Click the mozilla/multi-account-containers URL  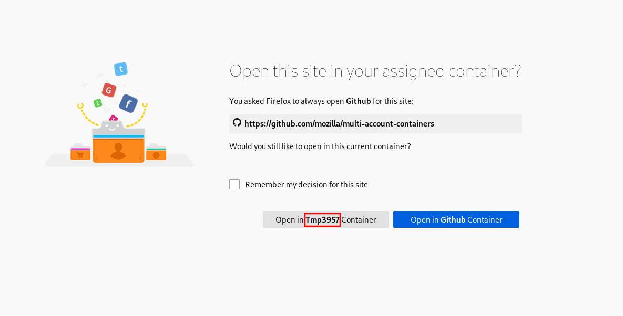pos(339,123)
